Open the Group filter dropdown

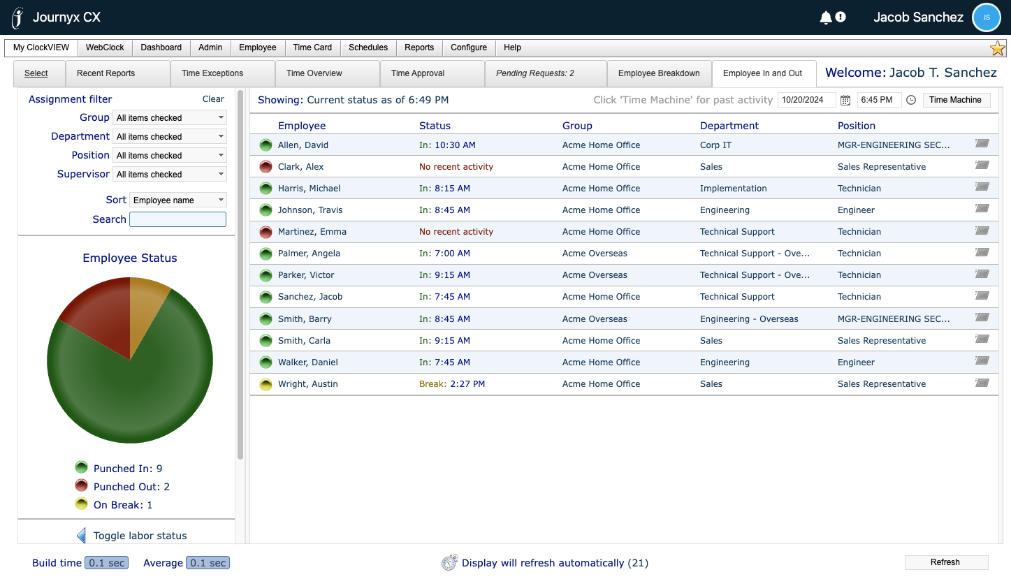[x=170, y=118]
